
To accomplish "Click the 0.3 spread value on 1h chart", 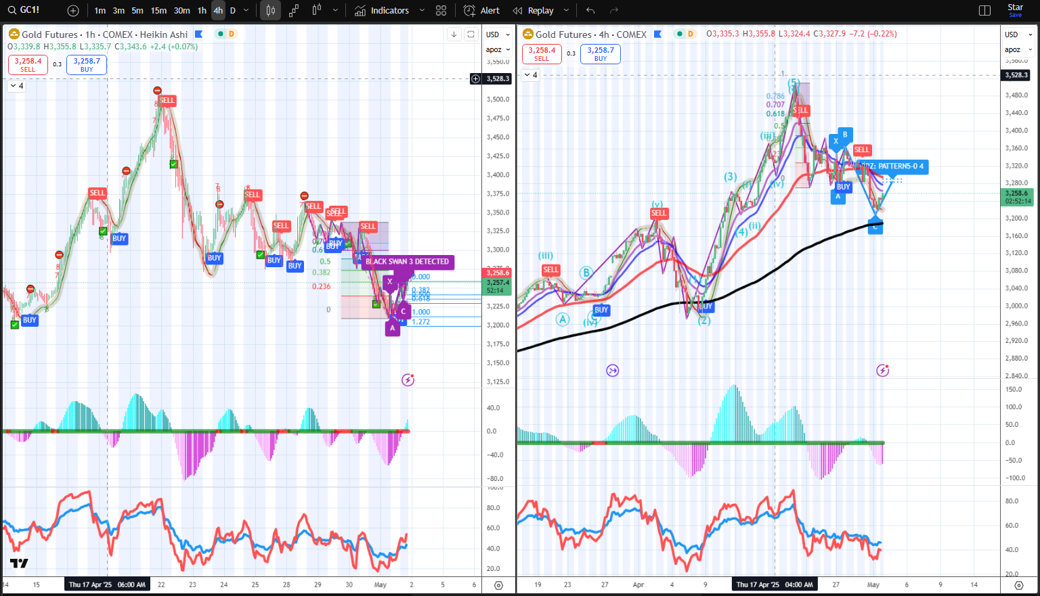I will coord(58,64).
